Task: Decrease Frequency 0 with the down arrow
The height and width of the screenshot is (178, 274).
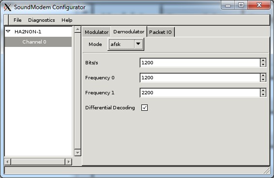Action: point(263,80)
